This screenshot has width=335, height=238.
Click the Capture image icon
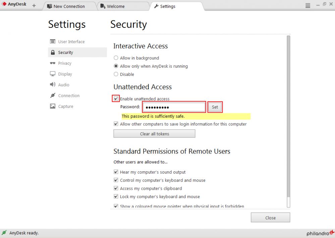[x=53, y=106]
